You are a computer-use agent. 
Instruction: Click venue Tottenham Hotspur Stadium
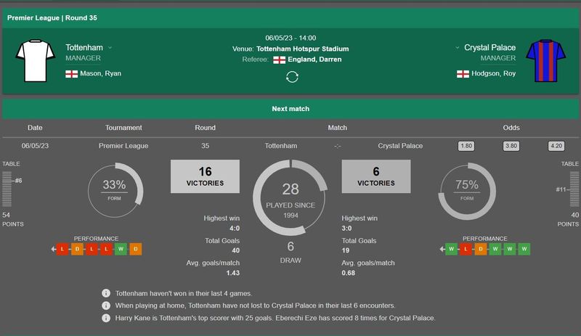point(302,49)
